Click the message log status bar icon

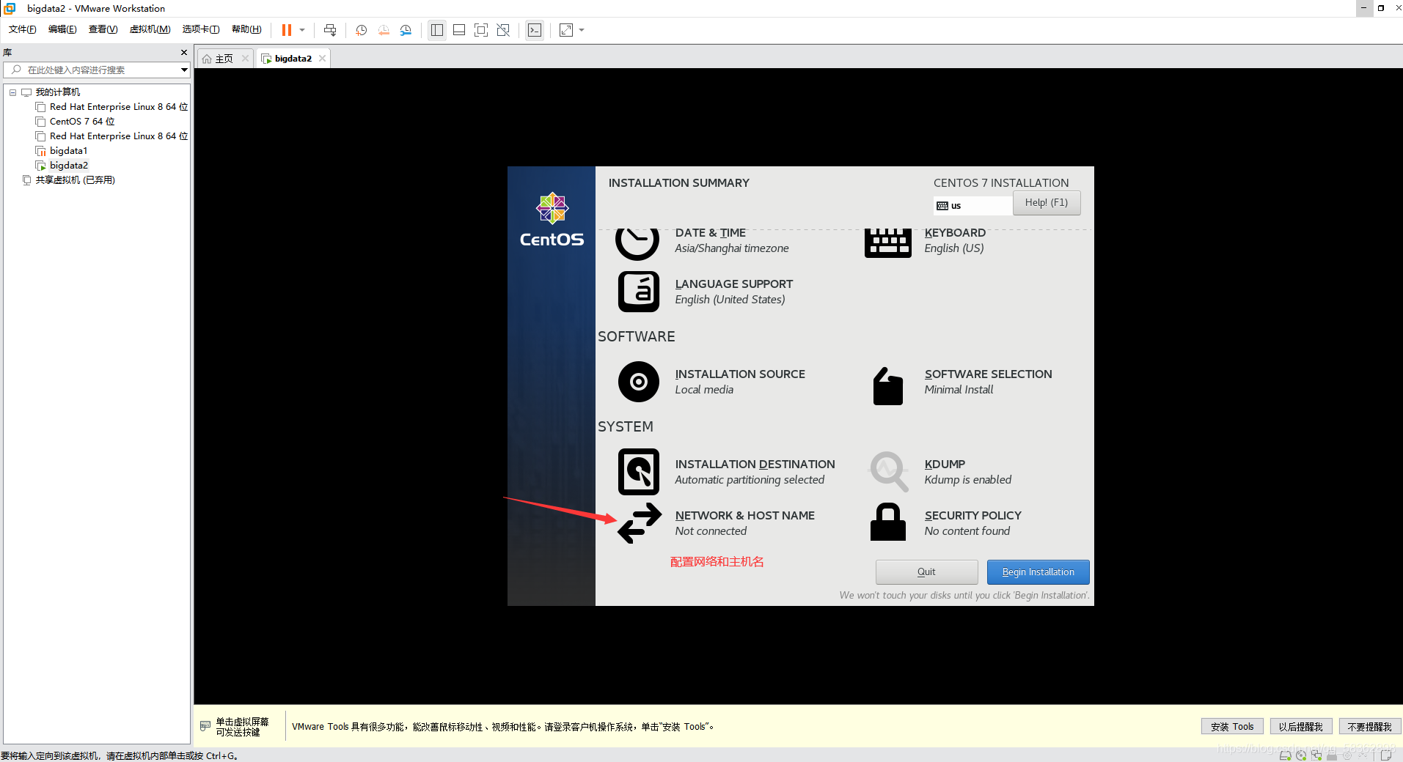[1386, 755]
